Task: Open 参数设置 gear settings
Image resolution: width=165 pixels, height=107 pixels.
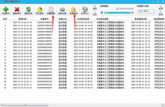Action: pyautogui.click(x=62, y=11)
